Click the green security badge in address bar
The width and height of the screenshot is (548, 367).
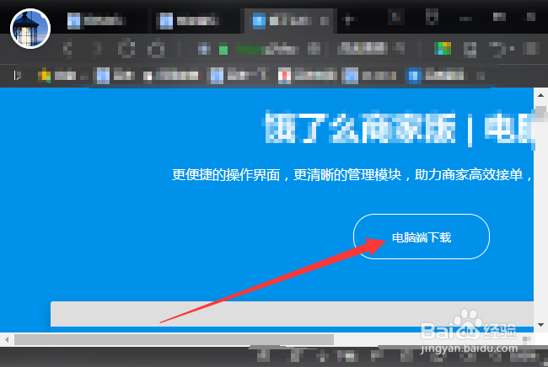223,50
